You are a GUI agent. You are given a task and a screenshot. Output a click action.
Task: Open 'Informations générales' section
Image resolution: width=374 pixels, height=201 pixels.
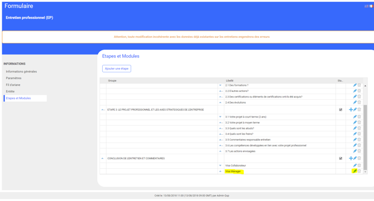click(x=21, y=72)
